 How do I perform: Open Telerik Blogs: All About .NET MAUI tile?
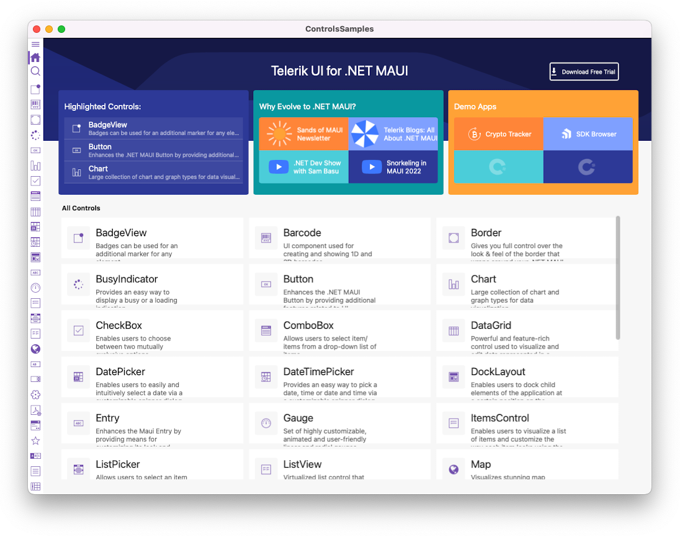coord(393,134)
